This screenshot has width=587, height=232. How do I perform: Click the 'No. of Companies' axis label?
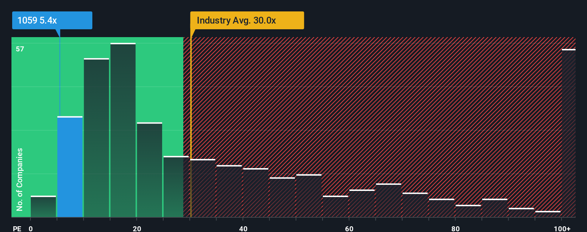point(20,180)
